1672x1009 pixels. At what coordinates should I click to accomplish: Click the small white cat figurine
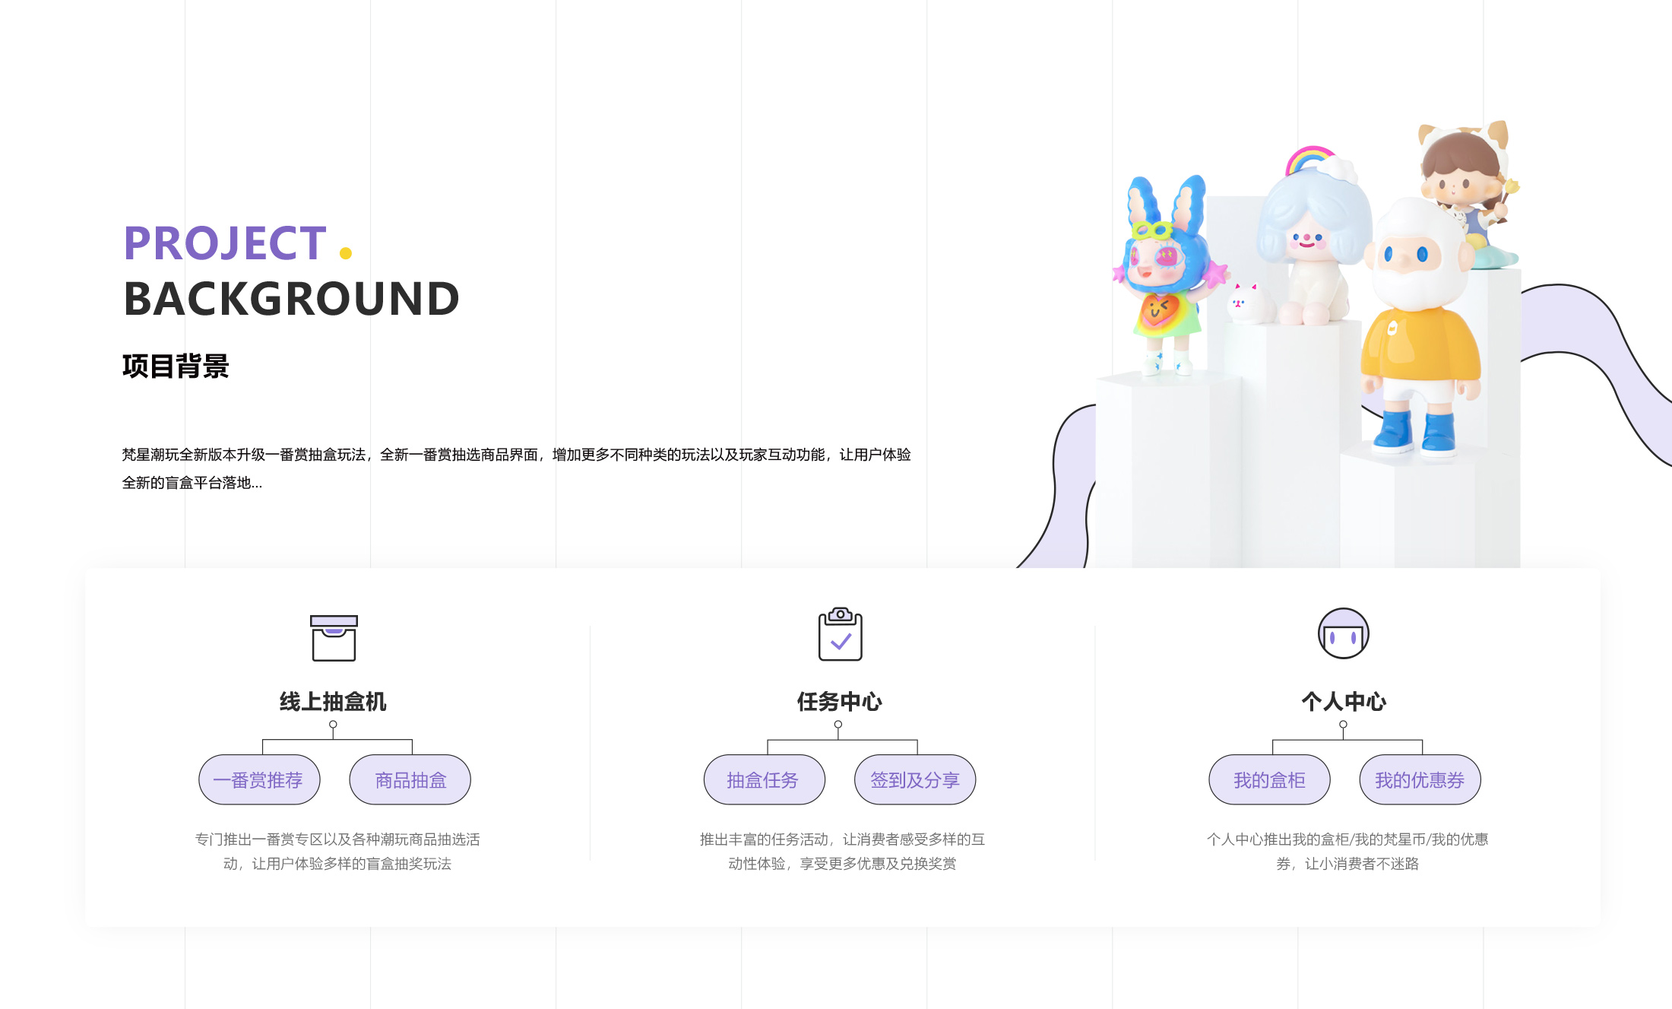coord(1246,303)
